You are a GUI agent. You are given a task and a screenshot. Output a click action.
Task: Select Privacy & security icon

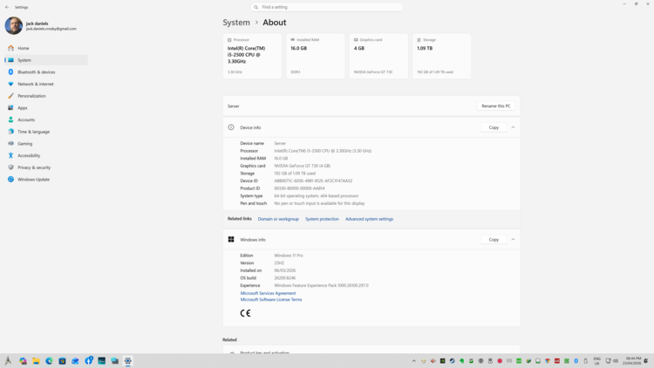click(x=11, y=167)
